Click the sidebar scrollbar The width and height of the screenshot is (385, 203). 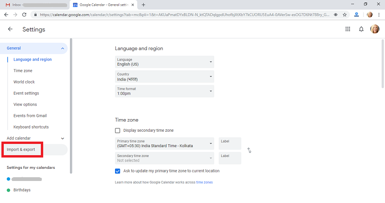coord(71,105)
